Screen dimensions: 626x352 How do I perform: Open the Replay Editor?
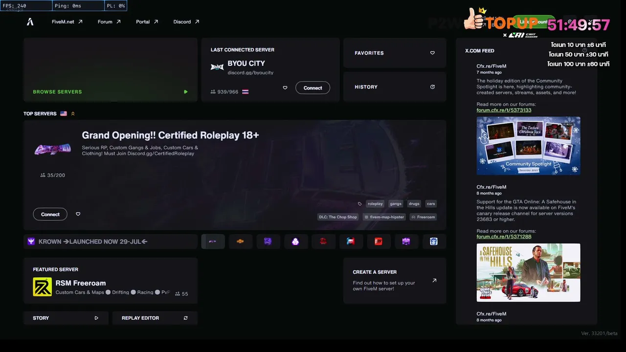coord(155,318)
